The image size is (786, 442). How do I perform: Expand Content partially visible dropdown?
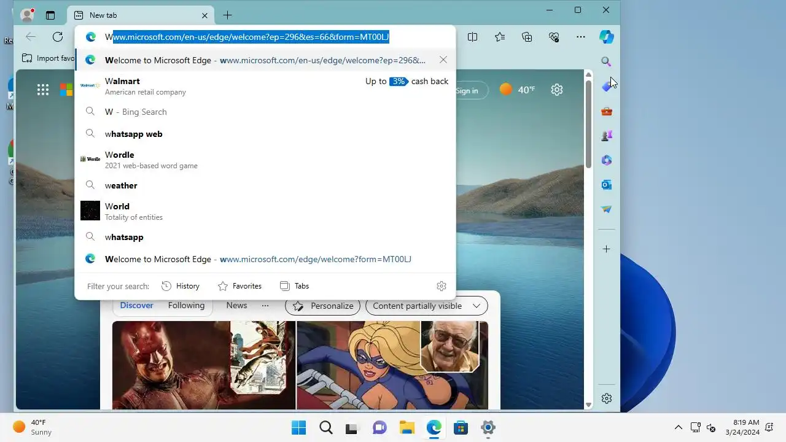[426, 306]
